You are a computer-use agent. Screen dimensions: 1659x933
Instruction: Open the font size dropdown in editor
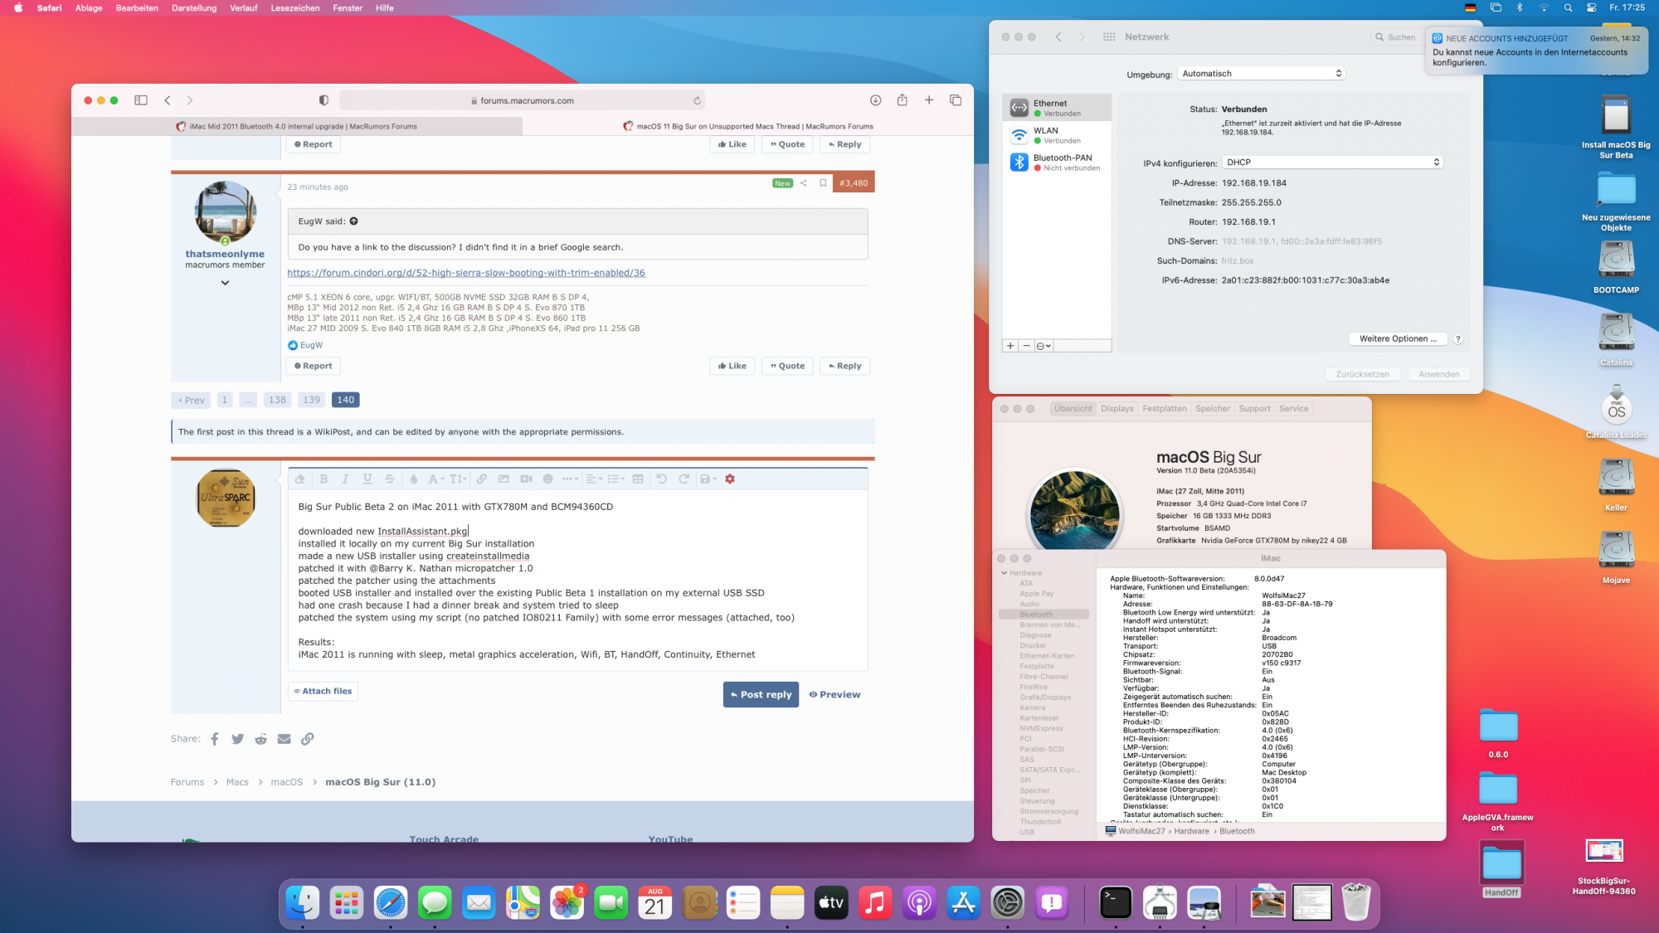(x=458, y=479)
